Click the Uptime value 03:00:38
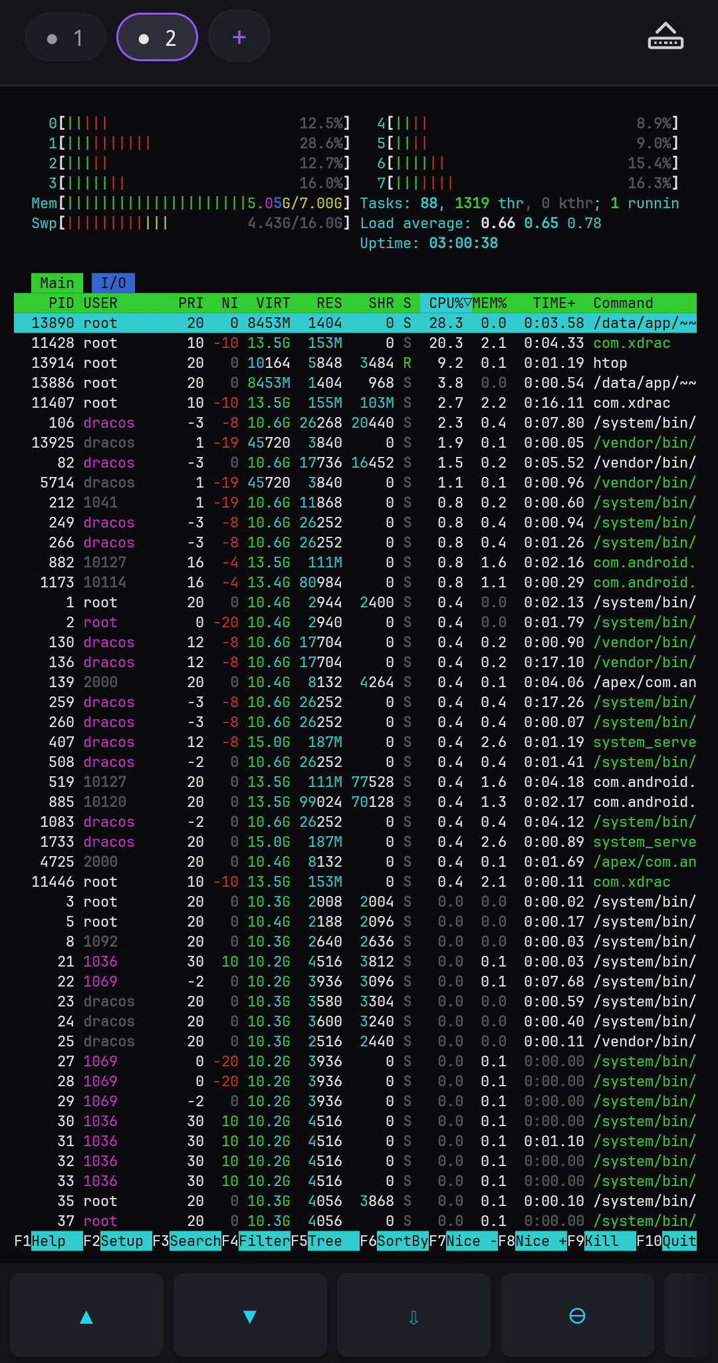The width and height of the screenshot is (718, 1363). (463, 243)
